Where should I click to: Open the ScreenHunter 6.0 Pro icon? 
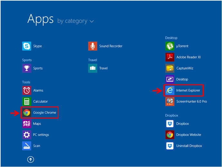pos(170,101)
